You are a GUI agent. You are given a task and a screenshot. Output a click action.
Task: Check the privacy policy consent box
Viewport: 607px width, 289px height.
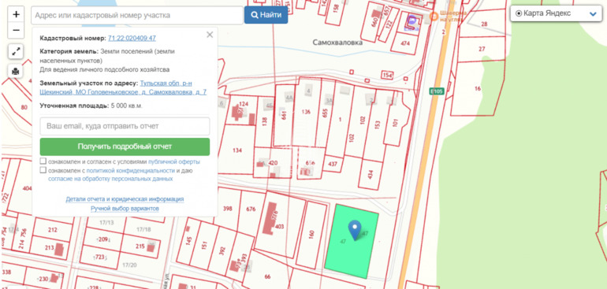tap(43, 170)
